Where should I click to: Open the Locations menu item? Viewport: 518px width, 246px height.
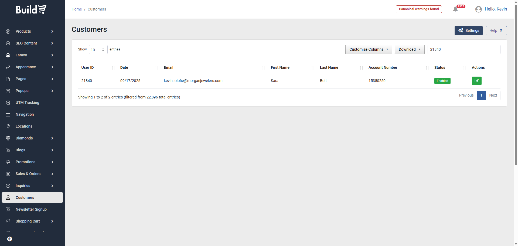coord(32,126)
